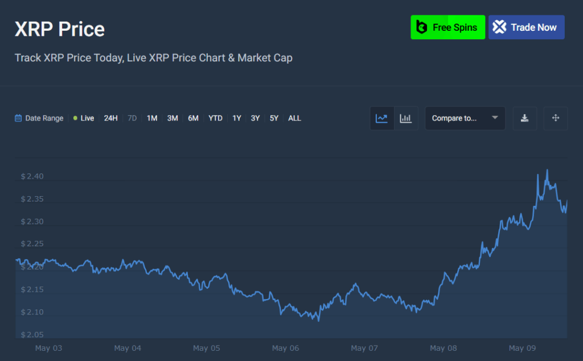
Task: Click the XRP Price heading
Action: coord(59,29)
